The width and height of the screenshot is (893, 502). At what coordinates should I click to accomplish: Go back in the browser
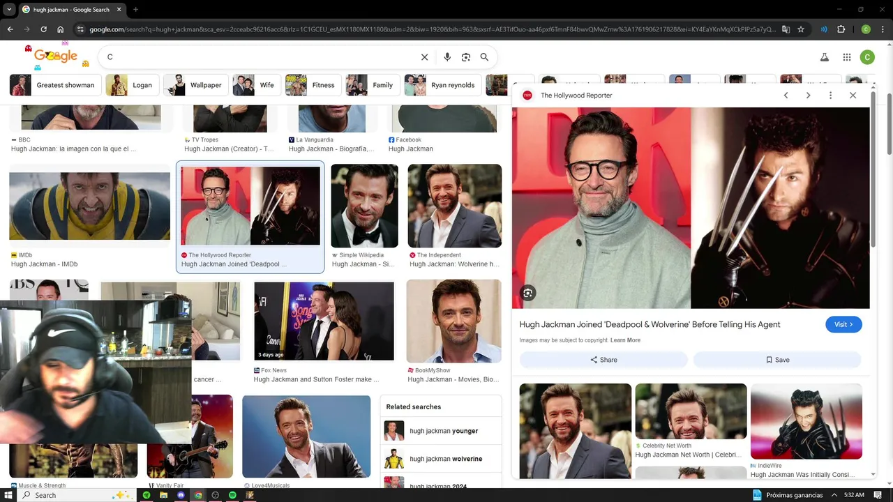10,29
